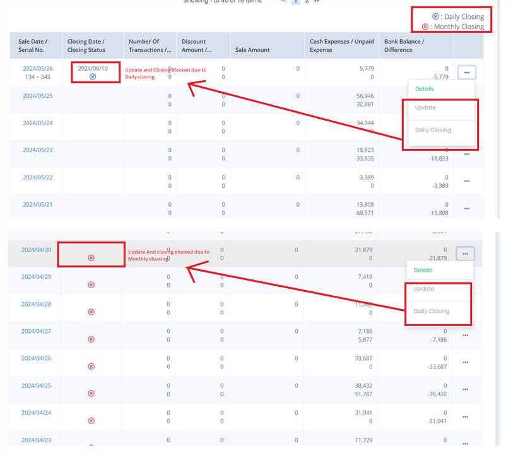
Task: Open the three-dot actions menu for 2024/05/26
Action: click(x=467, y=73)
